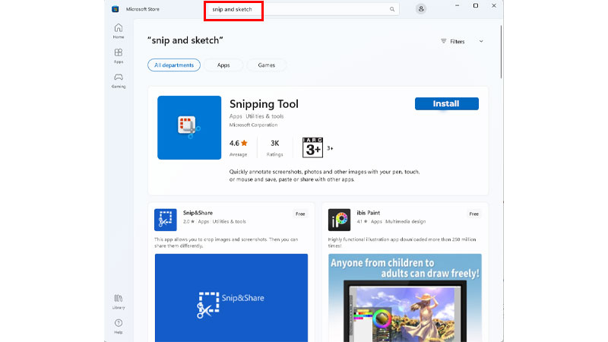Click the IARC 3+ rating badge
The image size is (608, 342).
[312, 147]
